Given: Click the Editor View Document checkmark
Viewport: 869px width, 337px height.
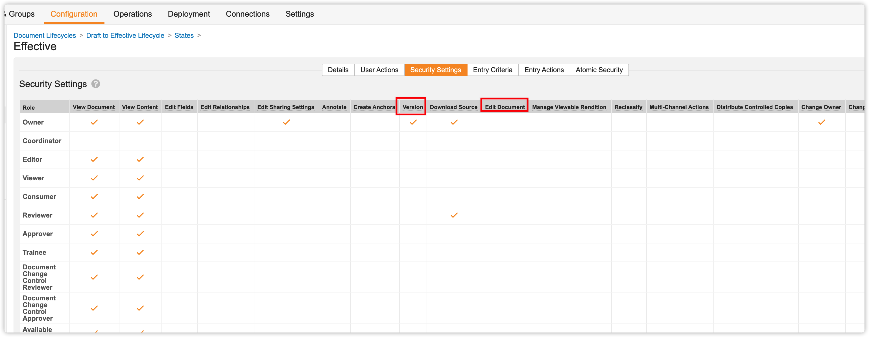Looking at the screenshot, I should [x=94, y=159].
